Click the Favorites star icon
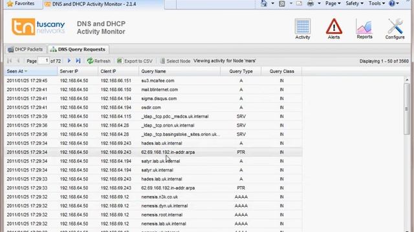Screen dimensions: 414x232 click(x=10, y=4)
